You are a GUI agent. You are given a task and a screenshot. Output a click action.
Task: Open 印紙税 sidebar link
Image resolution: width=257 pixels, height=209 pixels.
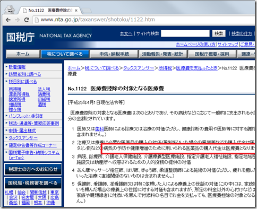click(x=44, y=99)
